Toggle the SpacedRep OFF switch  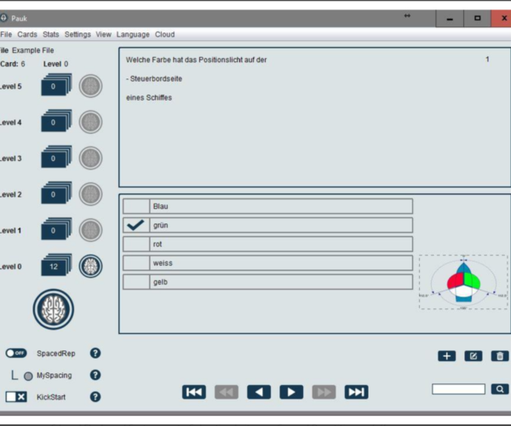tap(16, 353)
